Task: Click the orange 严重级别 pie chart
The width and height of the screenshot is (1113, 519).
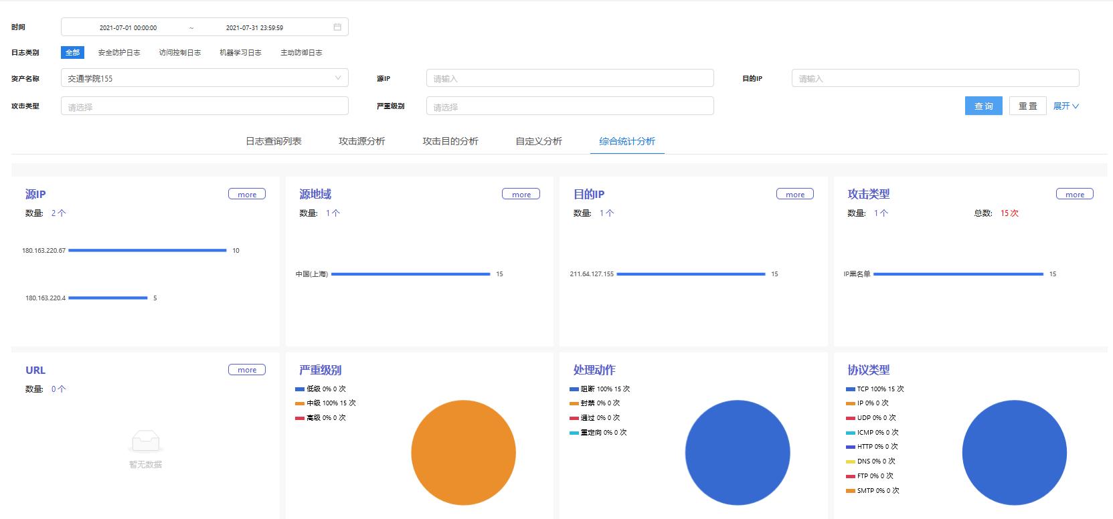Action: 463,453
